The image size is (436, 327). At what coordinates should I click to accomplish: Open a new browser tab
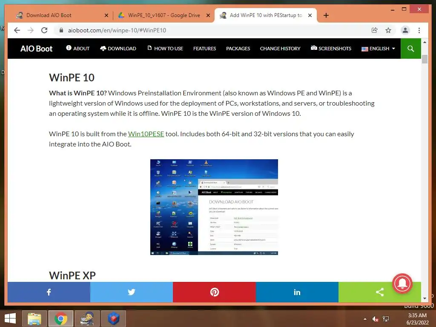click(x=326, y=15)
